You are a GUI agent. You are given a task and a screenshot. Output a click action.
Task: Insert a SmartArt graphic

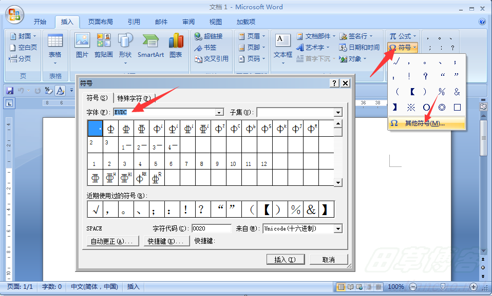click(x=150, y=46)
